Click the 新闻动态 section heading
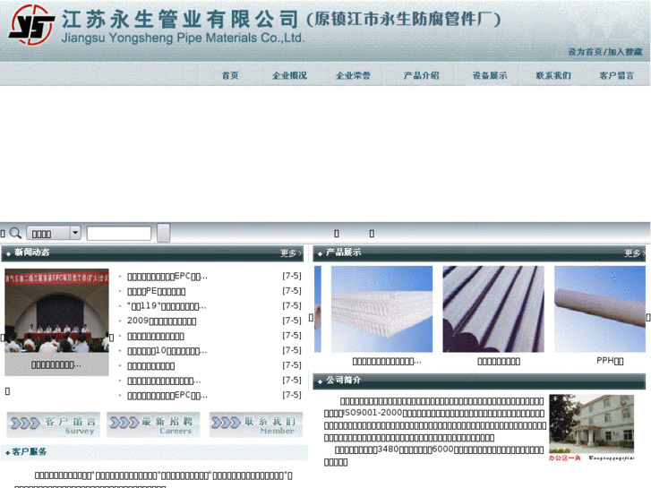Screen dimensions: 651x488 click(x=32, y=253)
